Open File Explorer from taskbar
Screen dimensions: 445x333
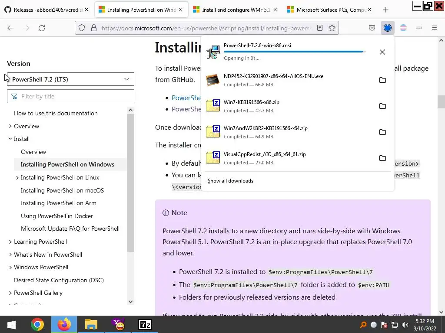[91, 324]
